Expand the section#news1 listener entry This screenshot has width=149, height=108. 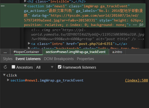coord(8,80)
